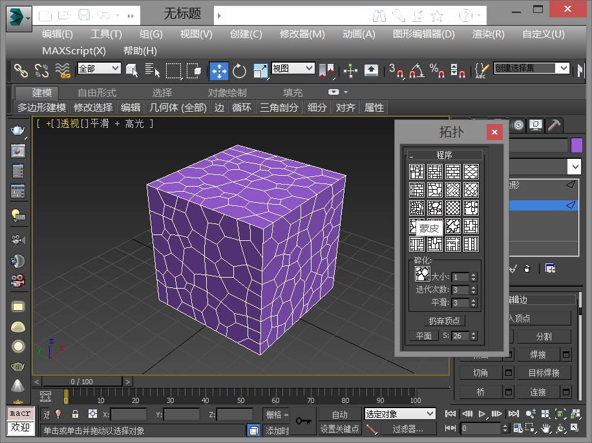Click the 目标焊接 button
The height and width of the screenshot is (443, 592).
(544, 373)
